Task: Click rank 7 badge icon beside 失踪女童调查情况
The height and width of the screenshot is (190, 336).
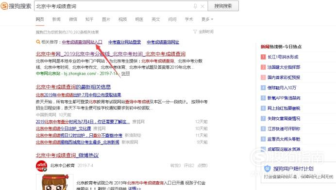Action: (x=263, y=119)
